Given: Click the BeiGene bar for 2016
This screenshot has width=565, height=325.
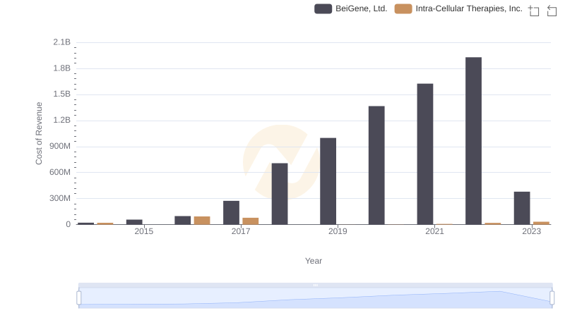Looking at the screenshot, I should [x=183, y=220].
